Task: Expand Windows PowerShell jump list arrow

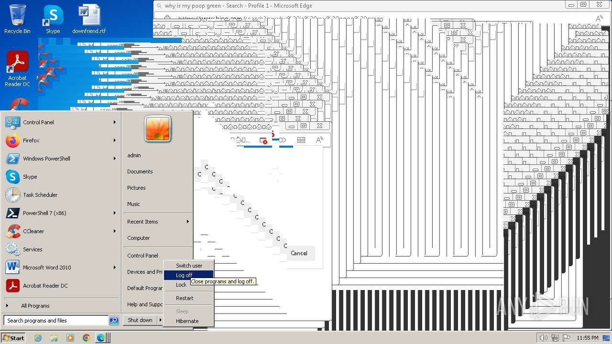Action: (x=115, y=159)
